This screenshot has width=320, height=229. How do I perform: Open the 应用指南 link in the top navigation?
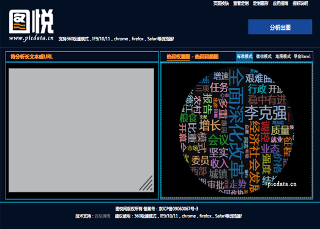(280, 4)
